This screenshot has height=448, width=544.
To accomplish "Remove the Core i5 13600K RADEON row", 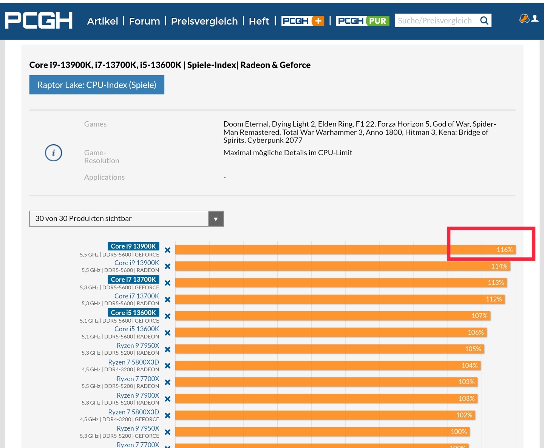I will tap(168, 333).
